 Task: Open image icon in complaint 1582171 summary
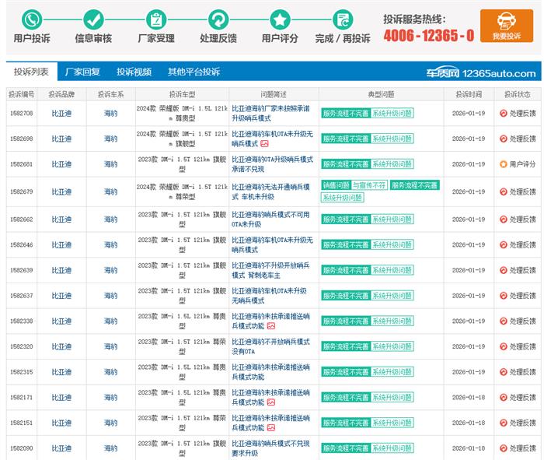click(x=270, y=402)
